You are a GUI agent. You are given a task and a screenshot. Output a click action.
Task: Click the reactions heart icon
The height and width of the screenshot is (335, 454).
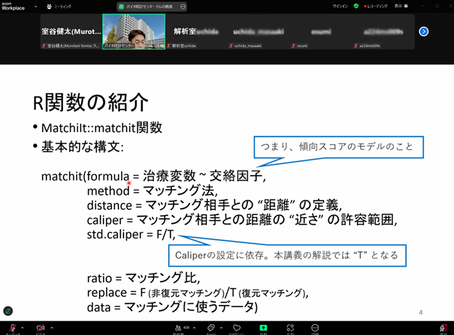click(237, 328)
